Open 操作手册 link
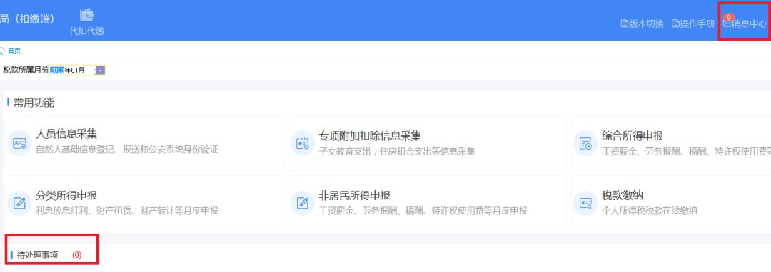The image size is (771, 272). (697, 23)
